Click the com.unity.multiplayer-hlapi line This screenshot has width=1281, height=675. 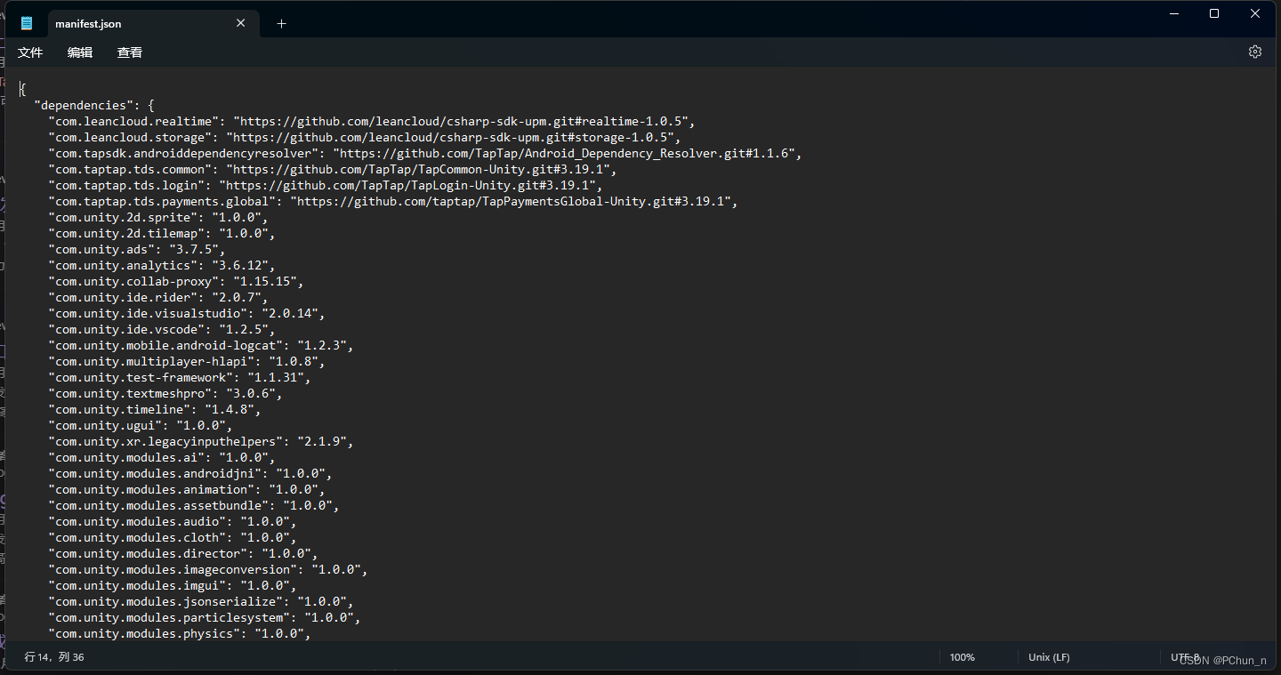tap(187, 361)
